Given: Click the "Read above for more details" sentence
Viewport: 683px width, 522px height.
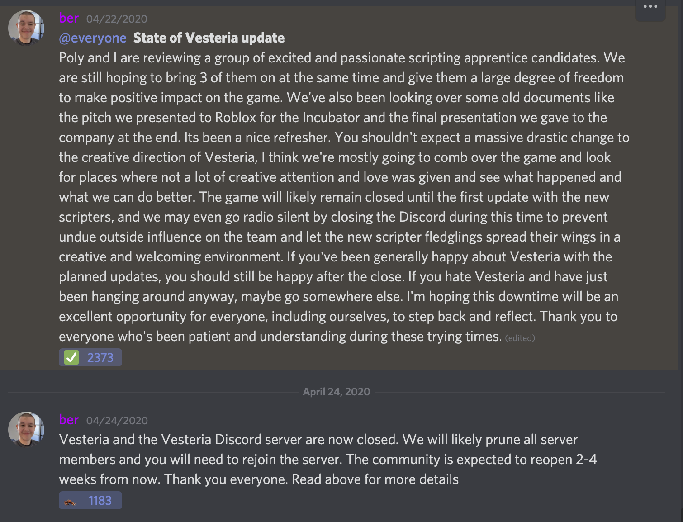Looking at the screenshot, I should [x=375, y=479].
